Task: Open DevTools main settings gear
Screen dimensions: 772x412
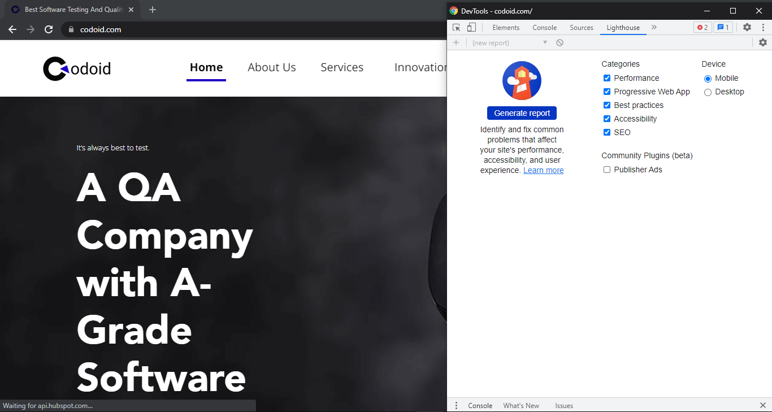Action: [x=747, y=27]
